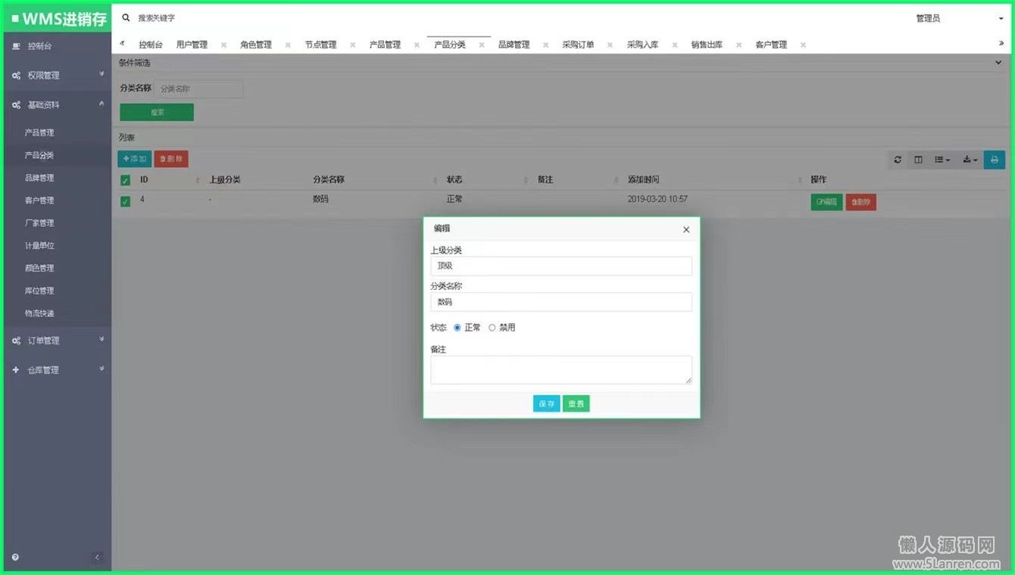Expand the 订单管理 sidebar menu
Screen dimensions: 1015x575
[57, 340]
